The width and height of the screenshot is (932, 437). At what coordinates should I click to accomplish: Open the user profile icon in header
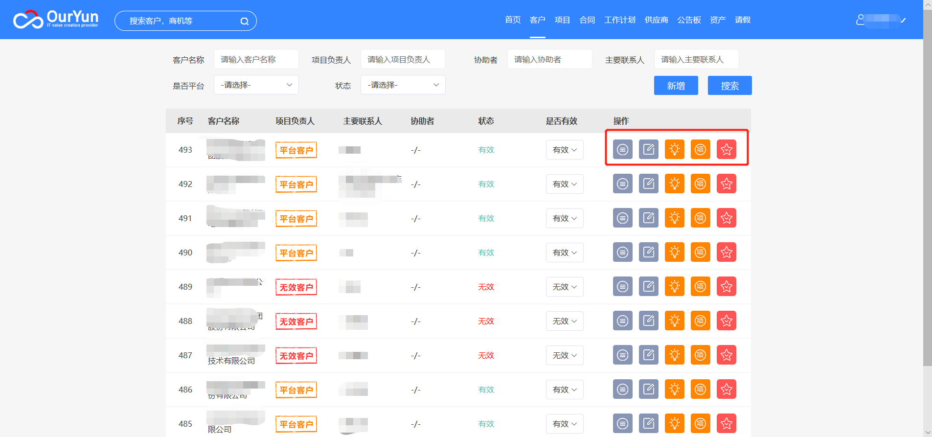(860, 20)
